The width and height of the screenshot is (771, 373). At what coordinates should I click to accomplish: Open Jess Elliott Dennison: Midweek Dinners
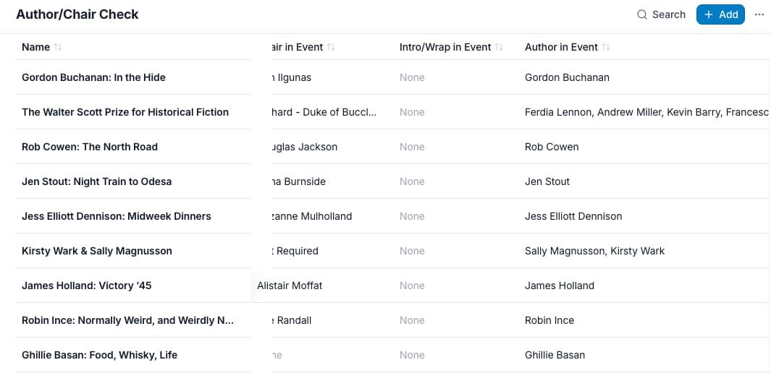(x=116, y=216)
